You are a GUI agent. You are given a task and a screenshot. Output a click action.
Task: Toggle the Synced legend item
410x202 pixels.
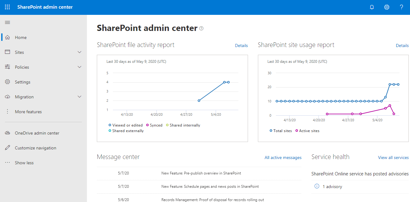[154, 125]
